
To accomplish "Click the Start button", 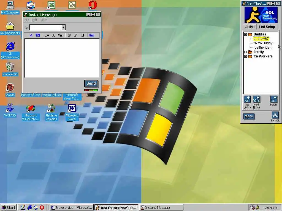I will 9,208.
